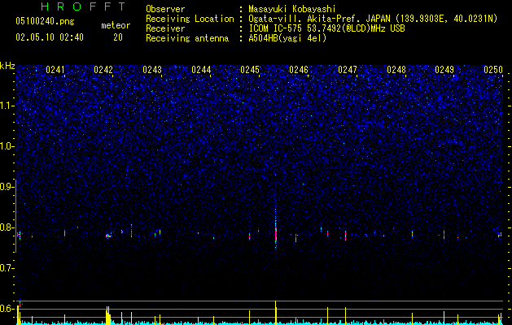Click the A504HB(yagi 4el) antenna text
Screen dimensions: 512x325
[287, 38]
